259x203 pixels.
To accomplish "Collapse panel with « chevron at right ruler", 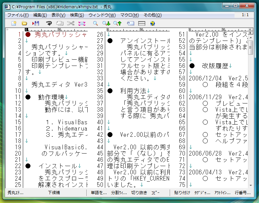I will (x=250, y=29).
